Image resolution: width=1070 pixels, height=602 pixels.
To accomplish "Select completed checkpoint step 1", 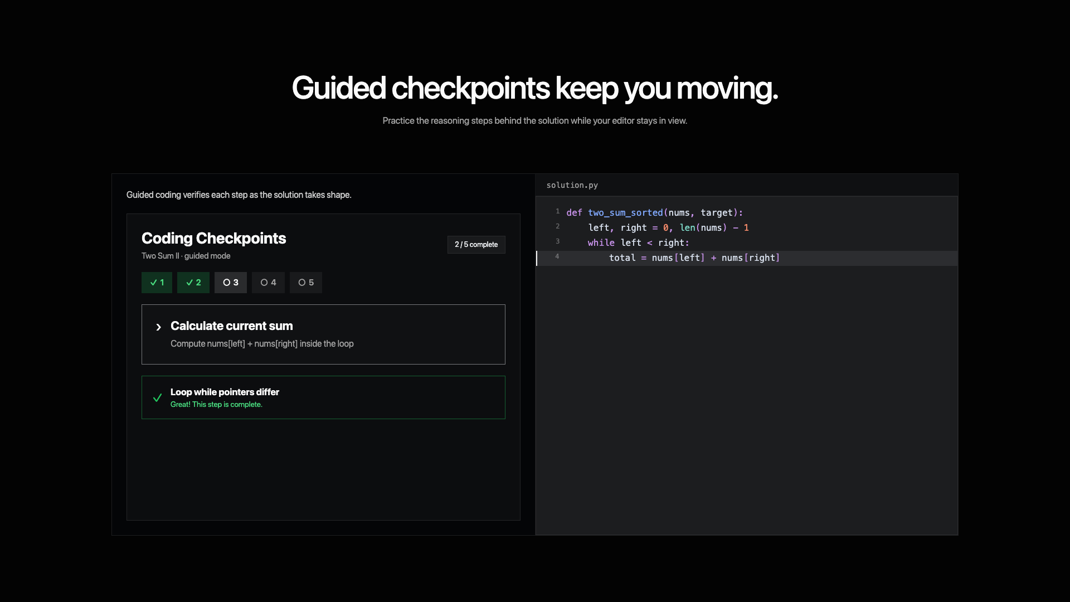I will (x=157, y=283).
